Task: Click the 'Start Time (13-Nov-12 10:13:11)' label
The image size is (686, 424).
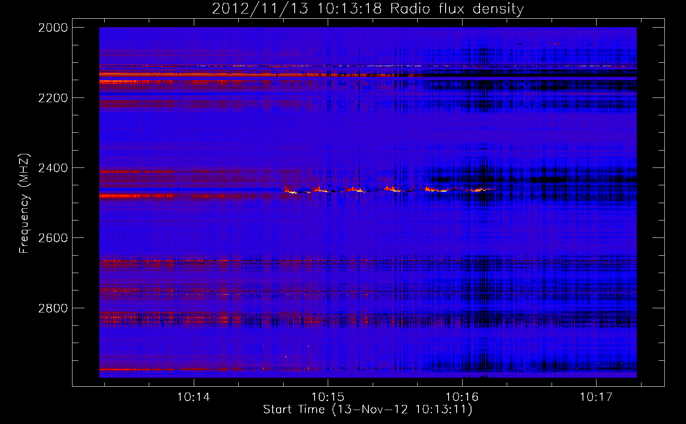Action: coord(368,410)
